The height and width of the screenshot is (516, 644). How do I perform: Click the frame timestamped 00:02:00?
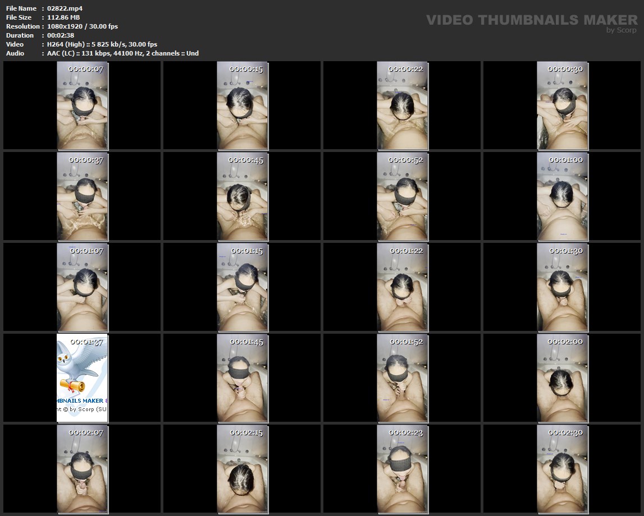[x=563, y=377]
